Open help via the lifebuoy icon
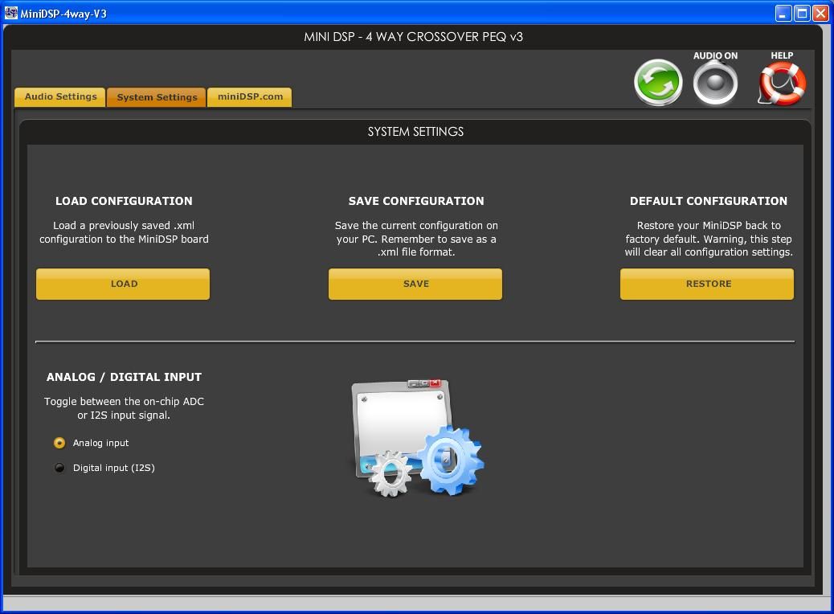 click(782, 84)
